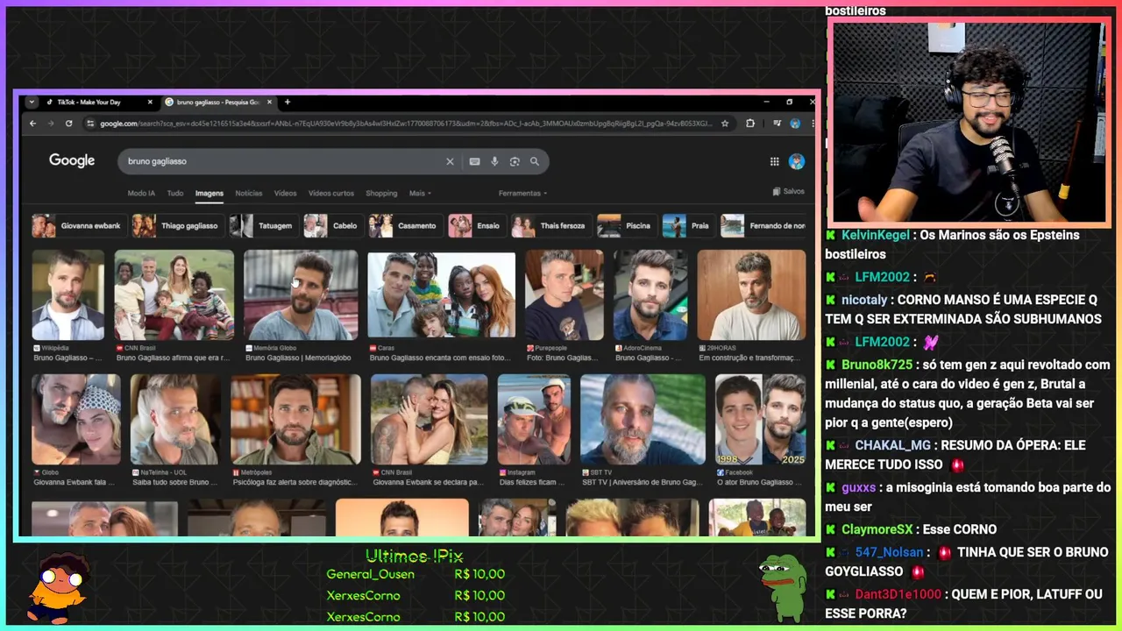The width and height of the screenshot is (1122, 631).
Task: Open the Metrópoles image result
Action: point(295,420)
